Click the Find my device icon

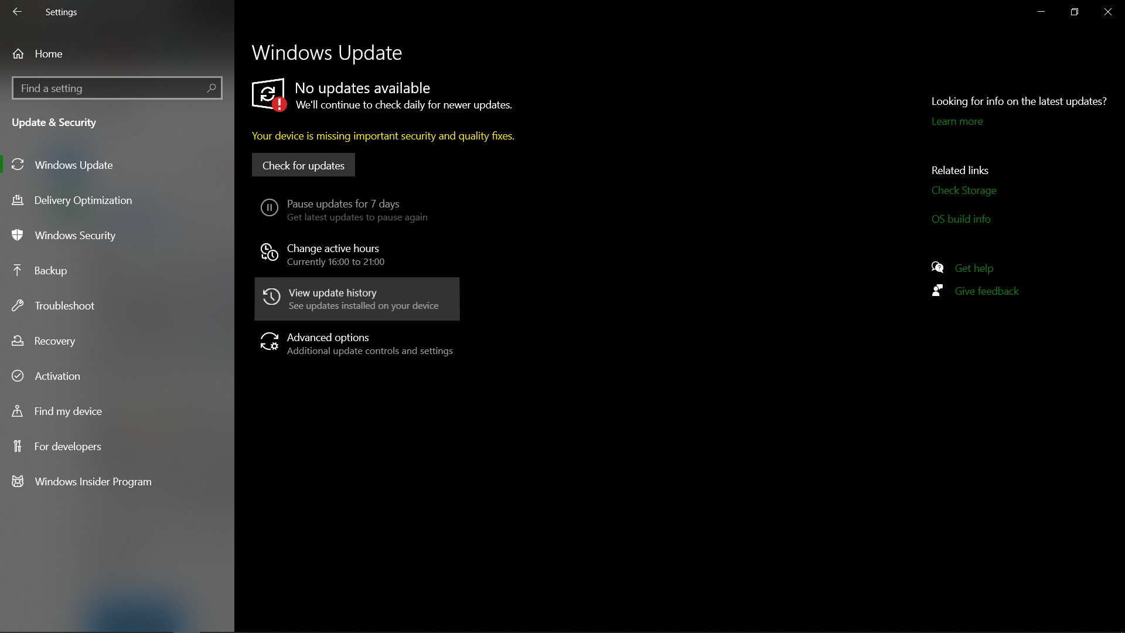(x=18, y=411)
